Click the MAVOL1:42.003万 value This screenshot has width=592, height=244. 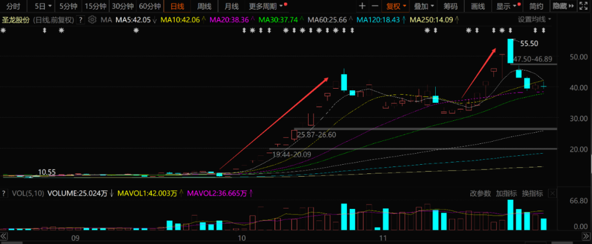147,194
